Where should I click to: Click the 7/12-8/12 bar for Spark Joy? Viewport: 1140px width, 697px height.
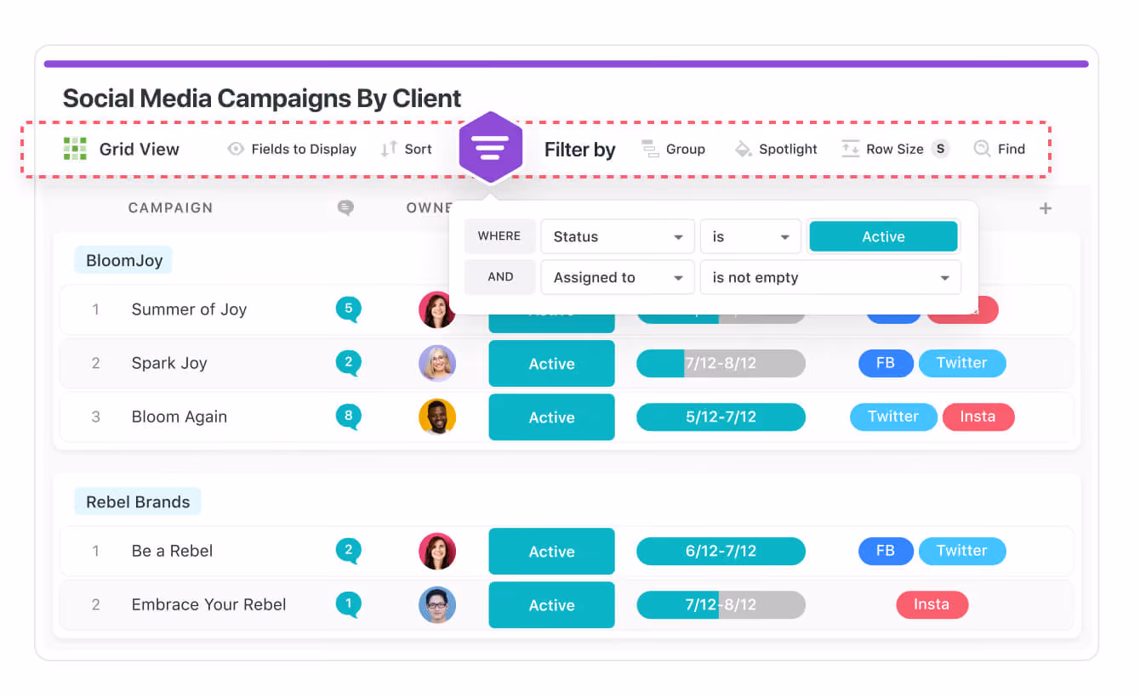tap(721, 363)
